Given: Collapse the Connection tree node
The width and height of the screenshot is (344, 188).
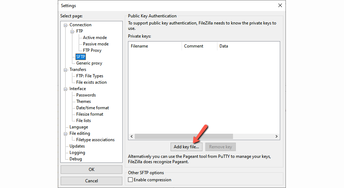Looking at the screenshot, I should tap(65, 25).
